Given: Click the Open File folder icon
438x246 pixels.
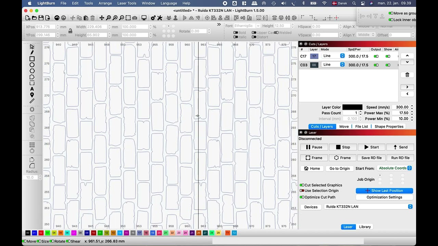Looking at the screenshot, I should (x=34, y=18).
